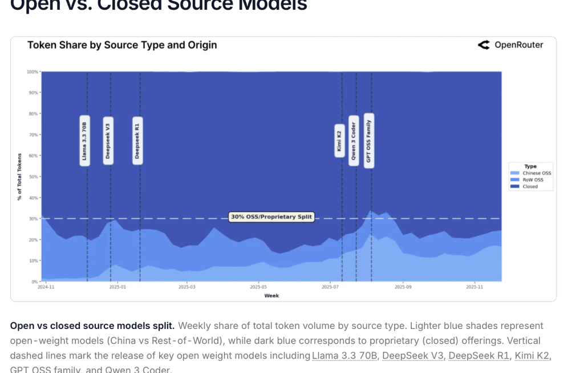Click the DeepSeek R1 chart marker label

(137, 141)
